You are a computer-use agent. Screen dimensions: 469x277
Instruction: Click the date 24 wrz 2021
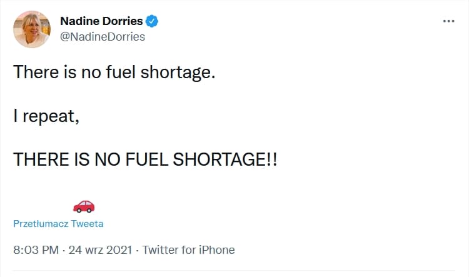tap(100, 249)
